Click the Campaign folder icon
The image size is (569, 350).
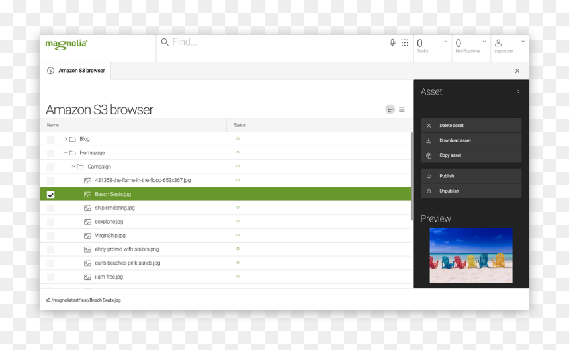[80, 167]
